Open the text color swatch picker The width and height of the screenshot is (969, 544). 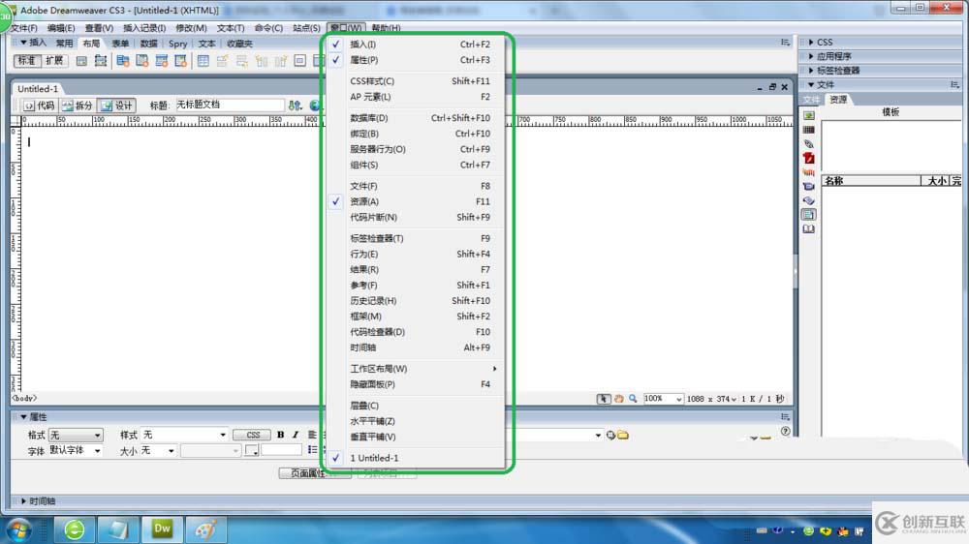coord(251,451)
